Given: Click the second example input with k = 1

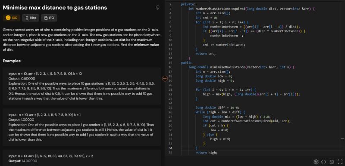Looking at the screenshot, I should click(x=45, y=115).
